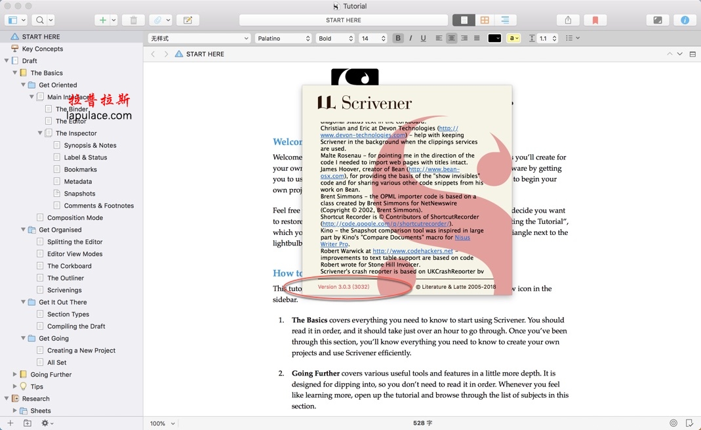Open the quick reference edit icon
The width and height of the screenshot is (701, 430).
[188, 20]
